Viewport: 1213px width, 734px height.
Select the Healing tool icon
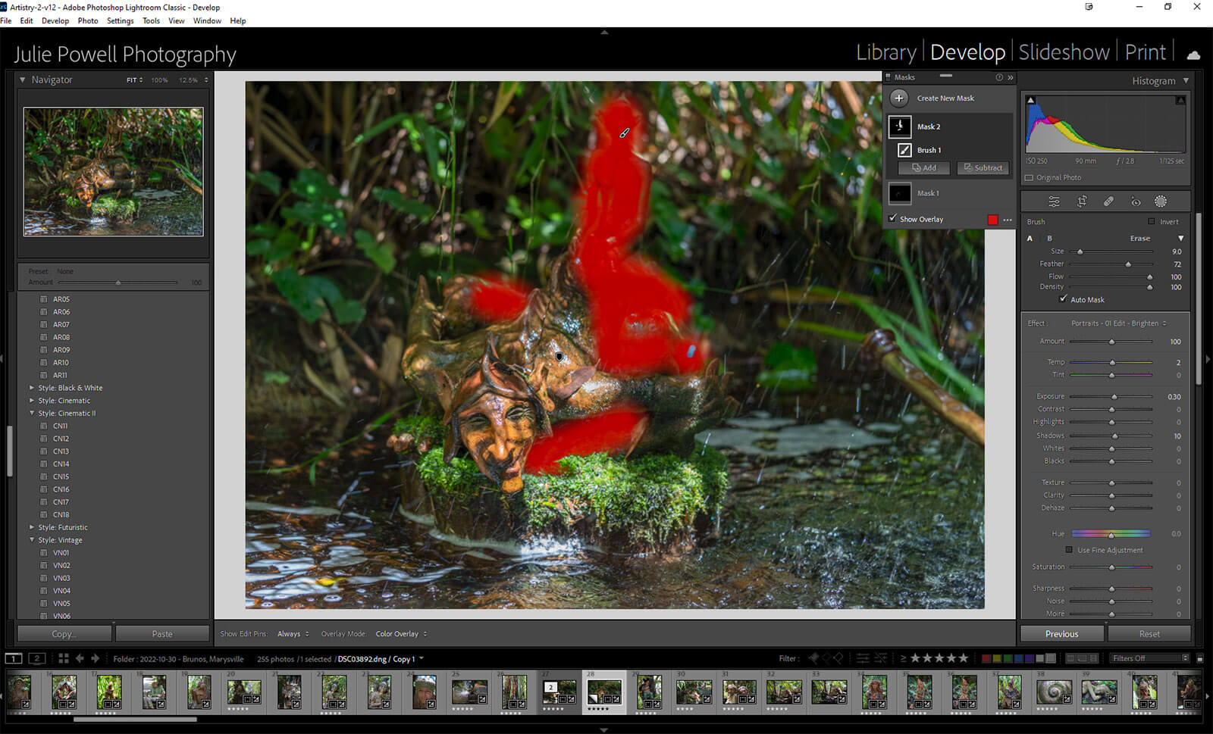click(x=1108, y=201)
